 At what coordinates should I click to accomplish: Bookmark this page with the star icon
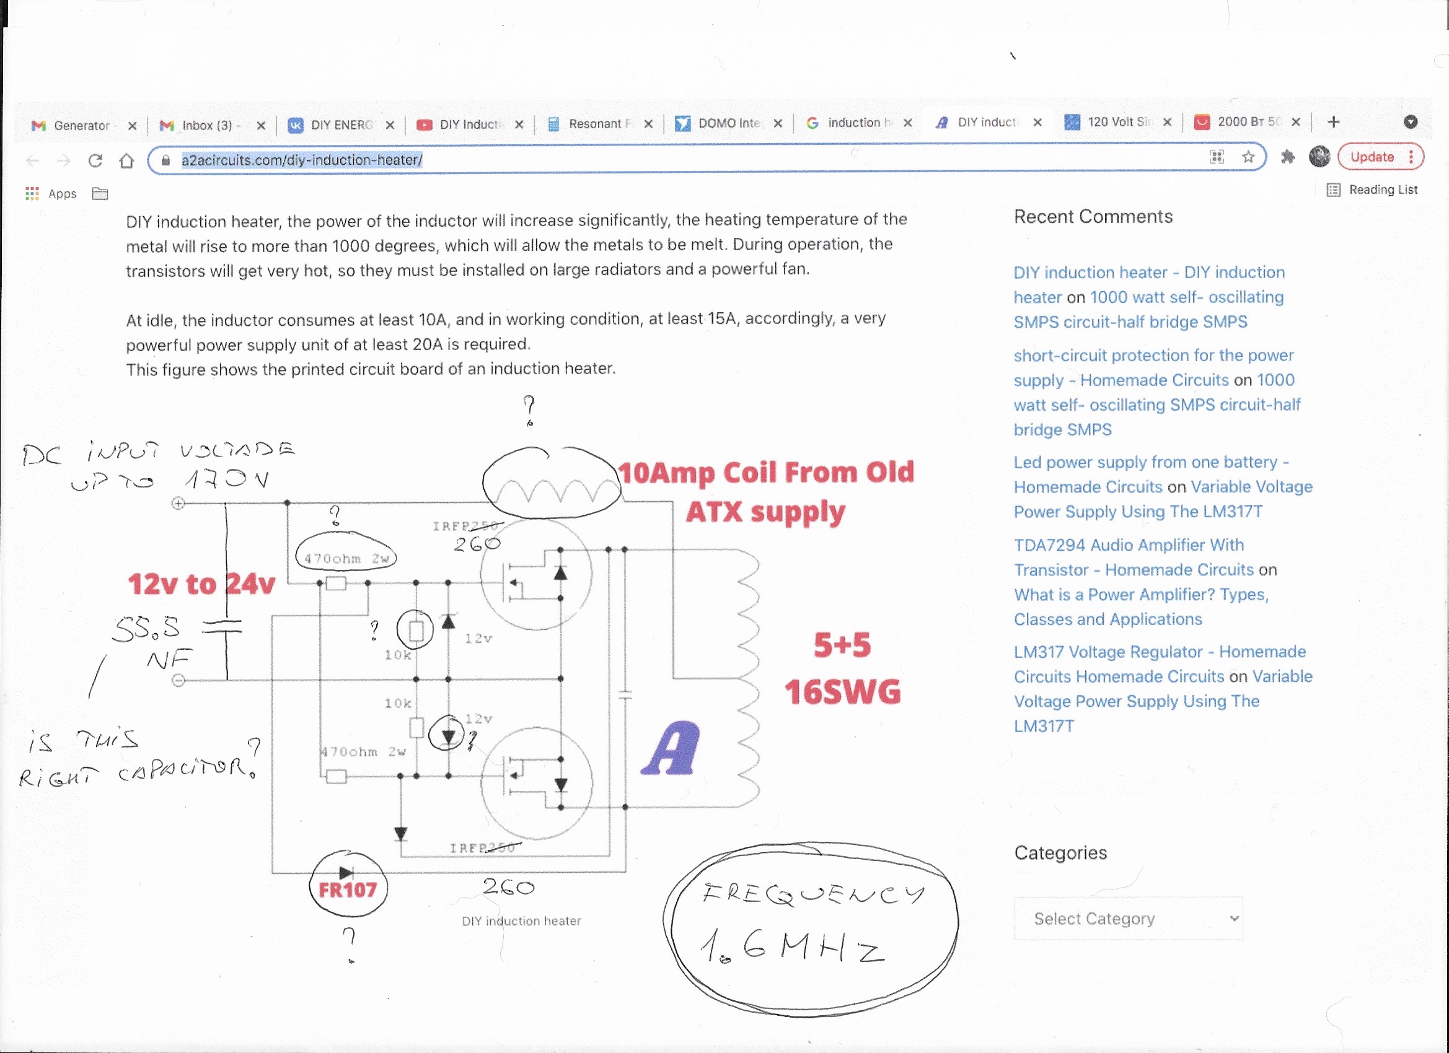(x=1248, y=157)
